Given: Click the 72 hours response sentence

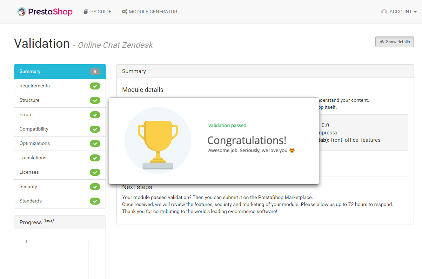Looking at the screenshot, I should point(258,204).
